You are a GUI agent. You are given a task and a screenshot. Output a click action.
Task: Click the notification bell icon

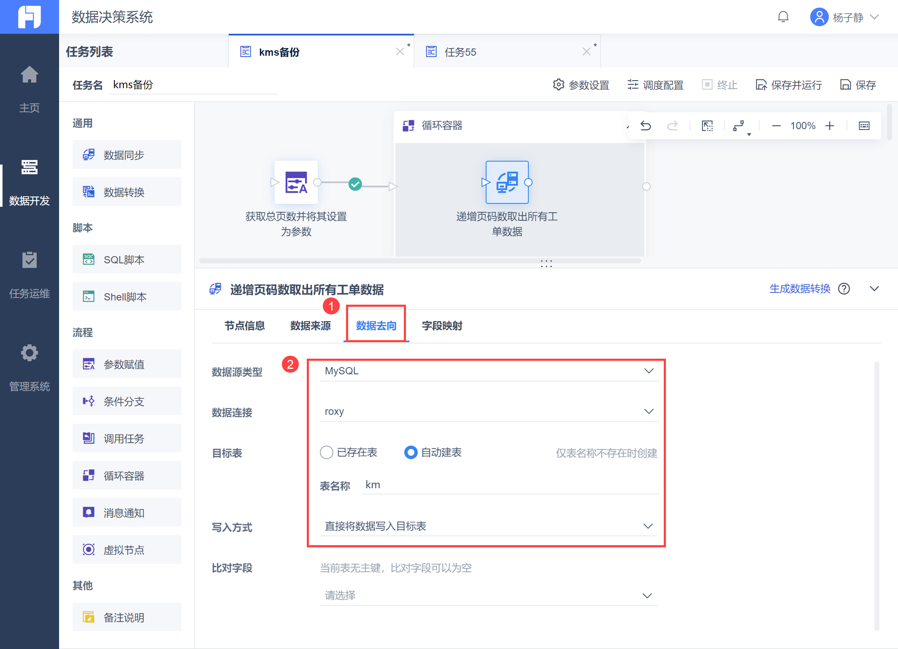(783, 17)
